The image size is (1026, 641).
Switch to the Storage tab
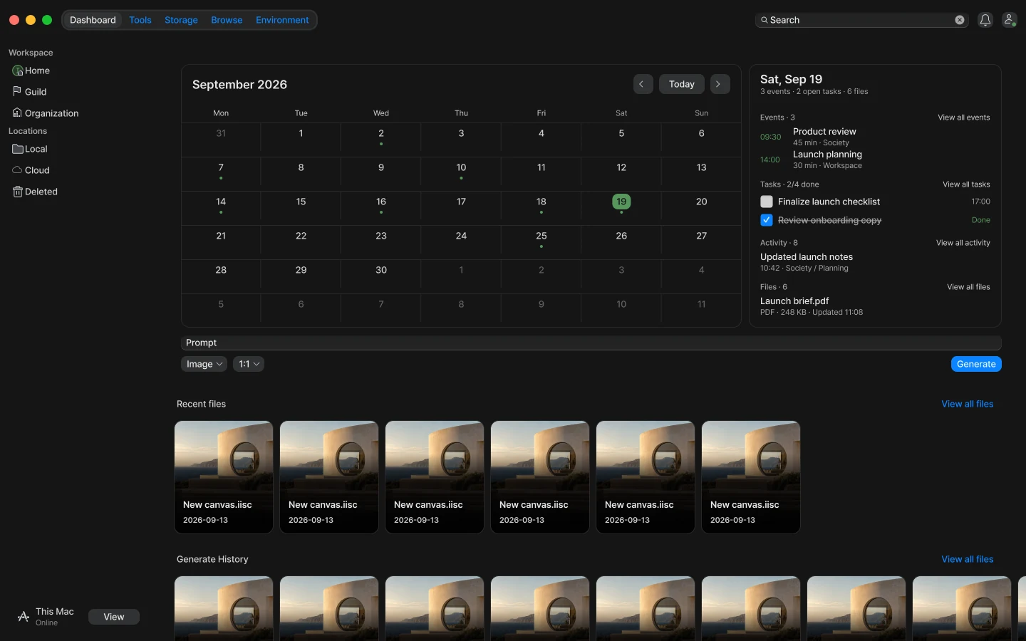click(181, 20)
